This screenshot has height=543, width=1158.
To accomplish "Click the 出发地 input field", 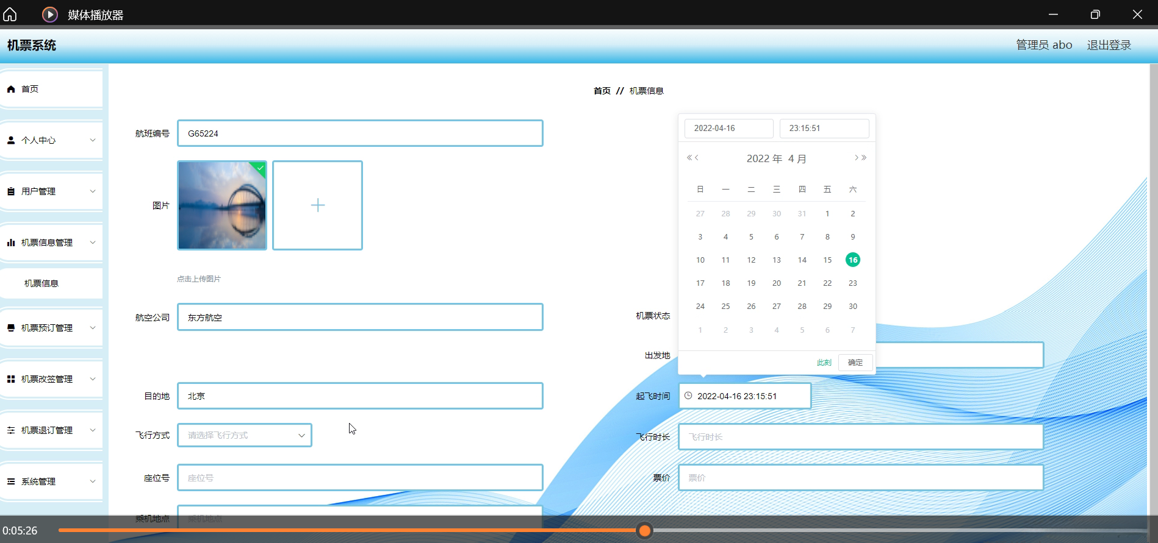I will pos(959,355).
